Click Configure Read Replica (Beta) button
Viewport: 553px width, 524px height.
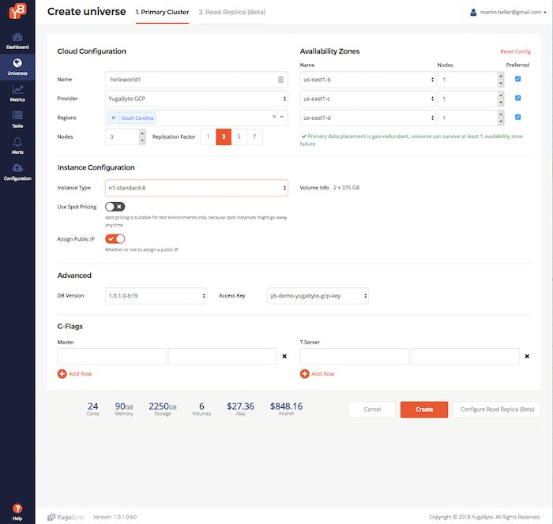coord(497,410)
